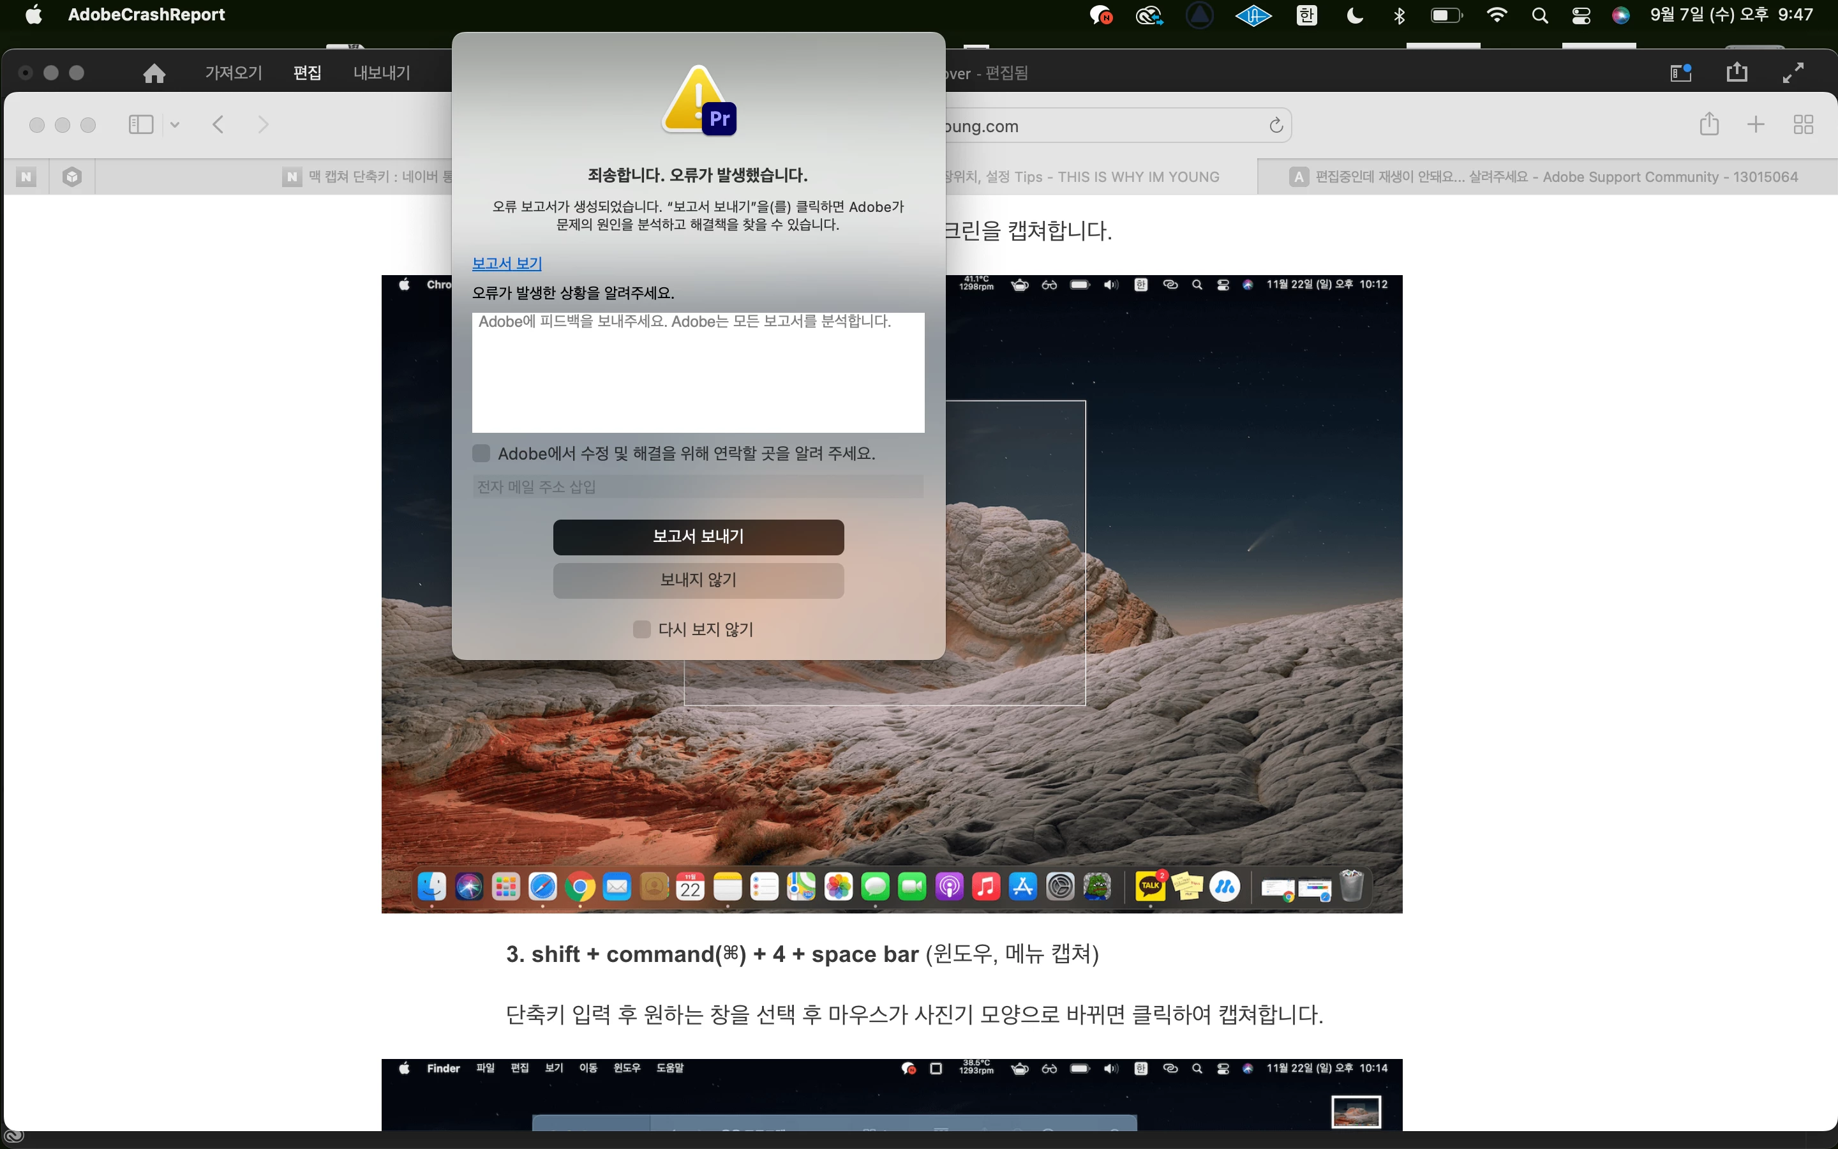The height and width of the screenshot is (1149, 1838).
Task: Click Safari sidebar toggle icon
Action: 140,124
